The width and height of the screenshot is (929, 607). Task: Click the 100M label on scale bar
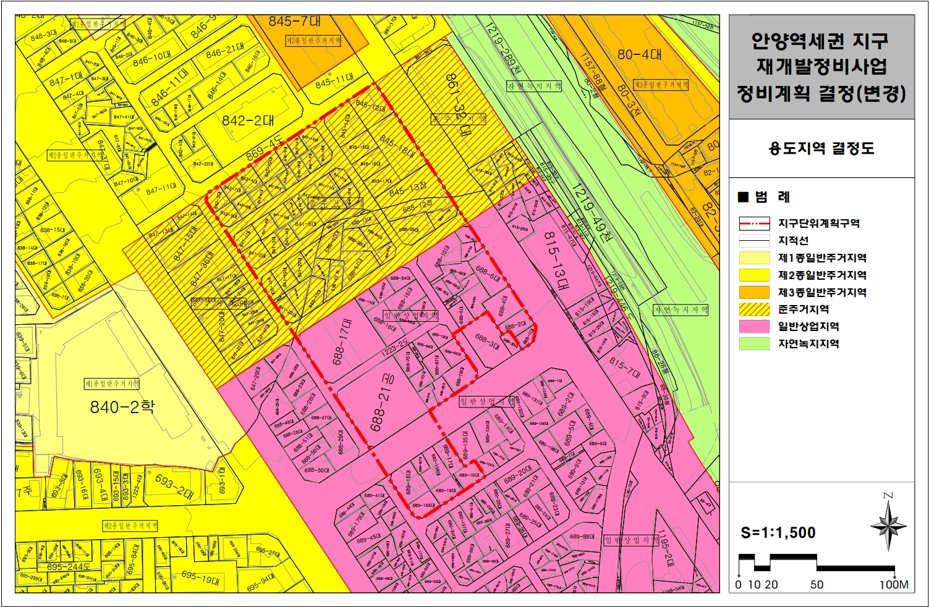894,585
